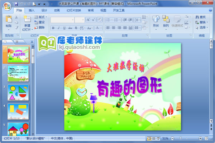Align text left
215x143 pixels.
point(108,28)
